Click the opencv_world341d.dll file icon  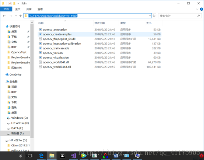41,67
